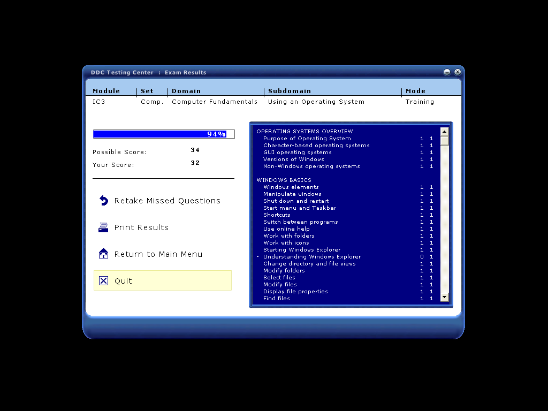Select missed Understanding Windows Explorer row
Viewport: 548px width, 411px height.
coord(348,256)
